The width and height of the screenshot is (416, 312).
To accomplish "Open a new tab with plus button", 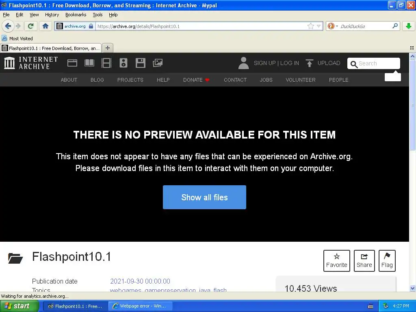I will pos(107,48).
